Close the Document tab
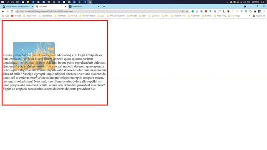267x150 pixels. pos(65,7)
